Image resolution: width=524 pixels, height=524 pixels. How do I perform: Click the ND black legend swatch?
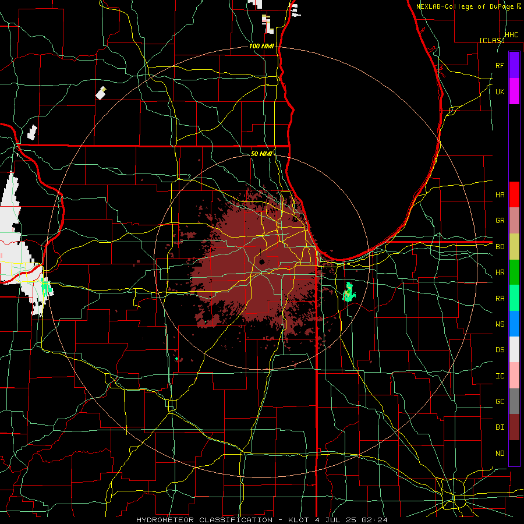pos(514,453)
